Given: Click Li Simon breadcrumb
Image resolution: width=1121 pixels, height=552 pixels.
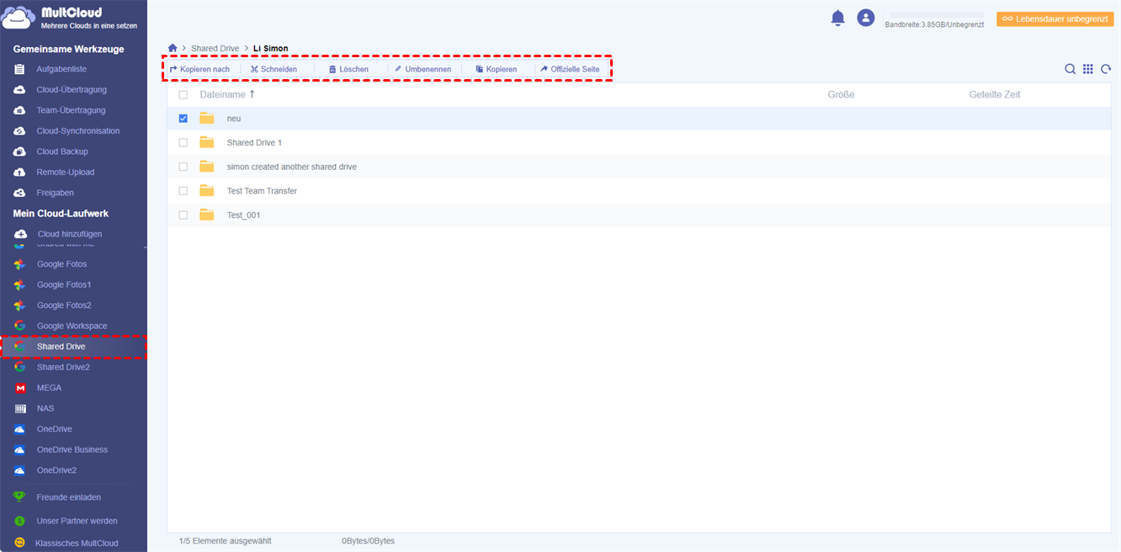Looking at the screenshot, I should pyautogui.click(x=270, y=49).
